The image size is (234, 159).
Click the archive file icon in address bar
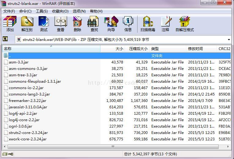(x=19, y=40)
